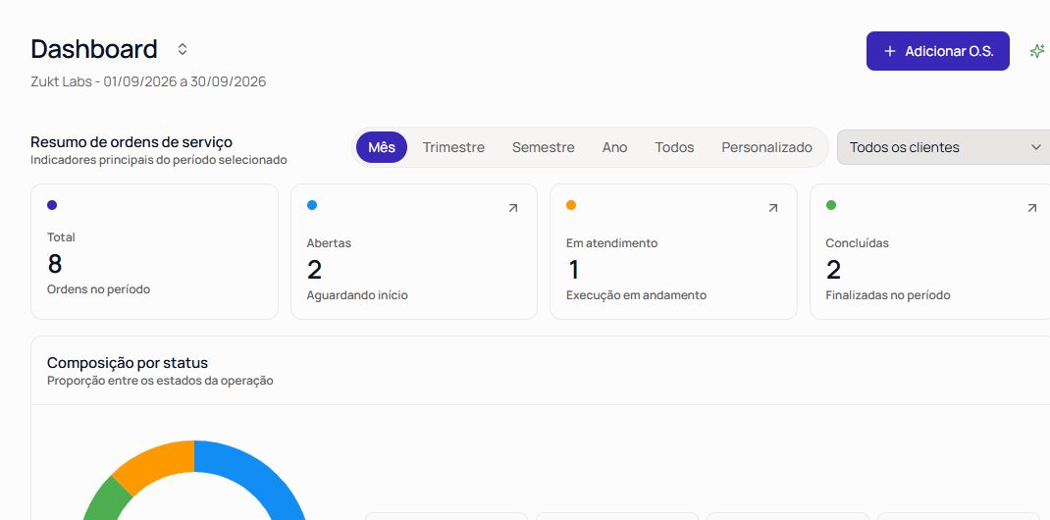Choose the Ano period tab

point(614,147)
